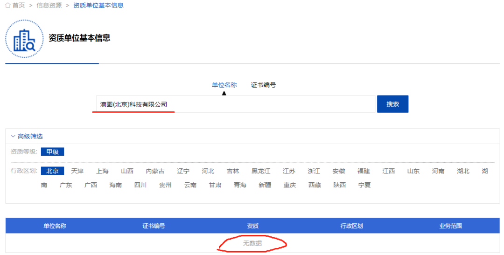The height and width of the screenshot is (255, 504).
Task: Go to 首页 via breadcrumb link
Action: (19, 5)
